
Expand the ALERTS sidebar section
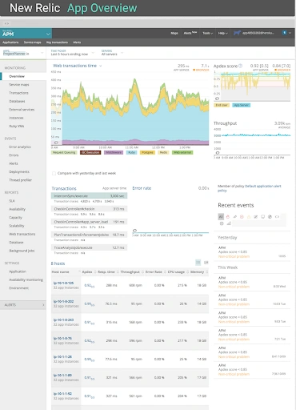(x=23, y=305)
